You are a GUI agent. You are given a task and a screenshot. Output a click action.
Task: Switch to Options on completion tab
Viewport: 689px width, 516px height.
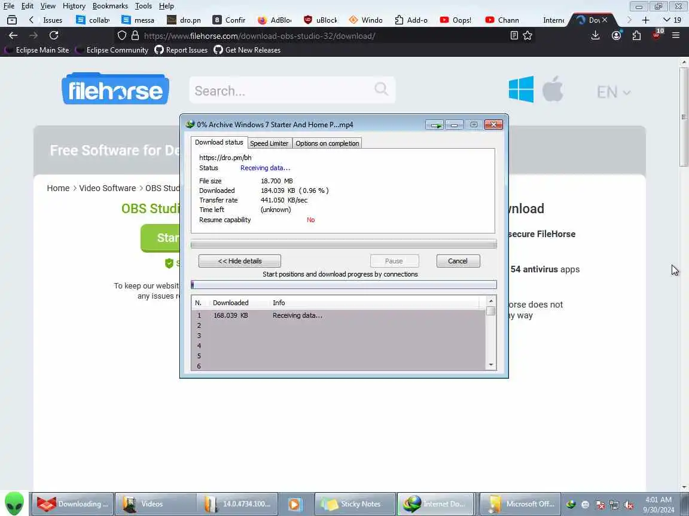click(327, 143)
